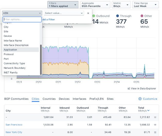Viewport: 162px width, 136px height.
Task: Click Total column sort arrow
Action: coord(148,110)
